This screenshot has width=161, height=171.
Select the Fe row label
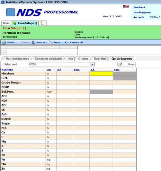click(3, 160)
